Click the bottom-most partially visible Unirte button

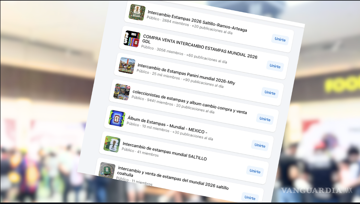(250, 197)
